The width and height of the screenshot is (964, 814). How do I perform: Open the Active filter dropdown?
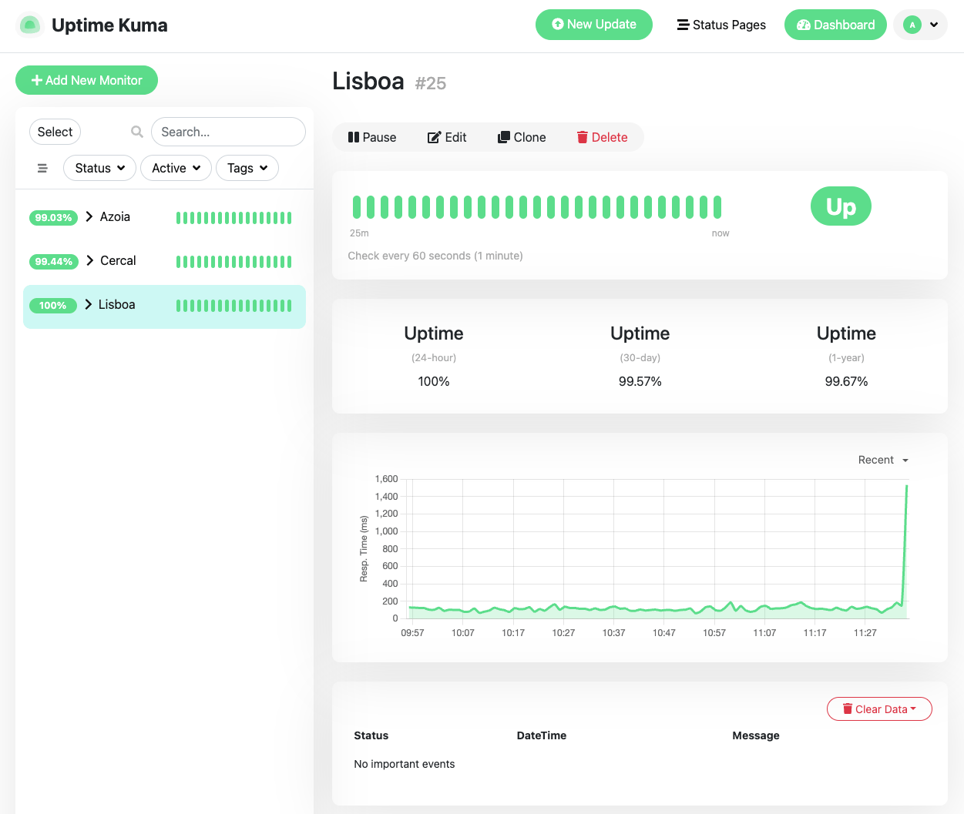[x=176, y=168]
